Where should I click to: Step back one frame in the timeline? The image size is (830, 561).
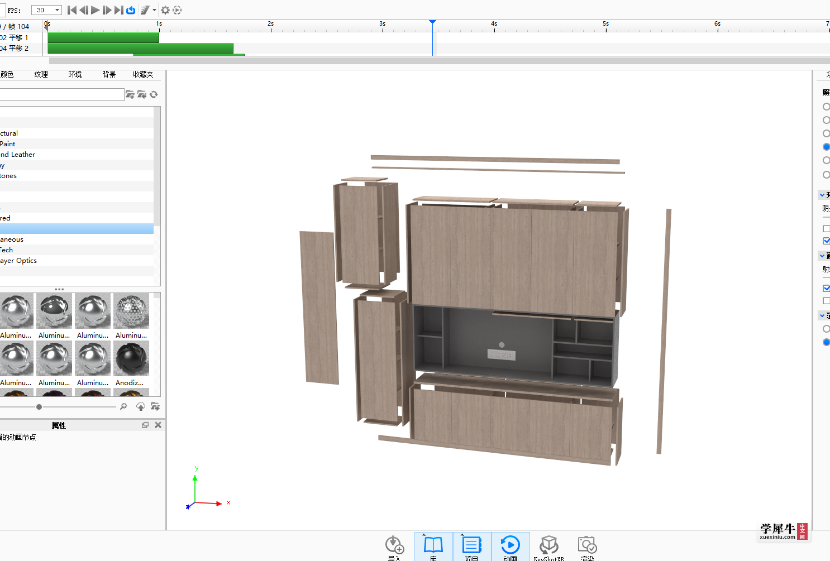pos(84,10)
